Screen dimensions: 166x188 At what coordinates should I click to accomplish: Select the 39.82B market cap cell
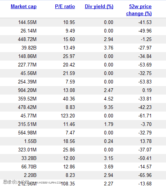pyautogui.click(x=29, y=48)
